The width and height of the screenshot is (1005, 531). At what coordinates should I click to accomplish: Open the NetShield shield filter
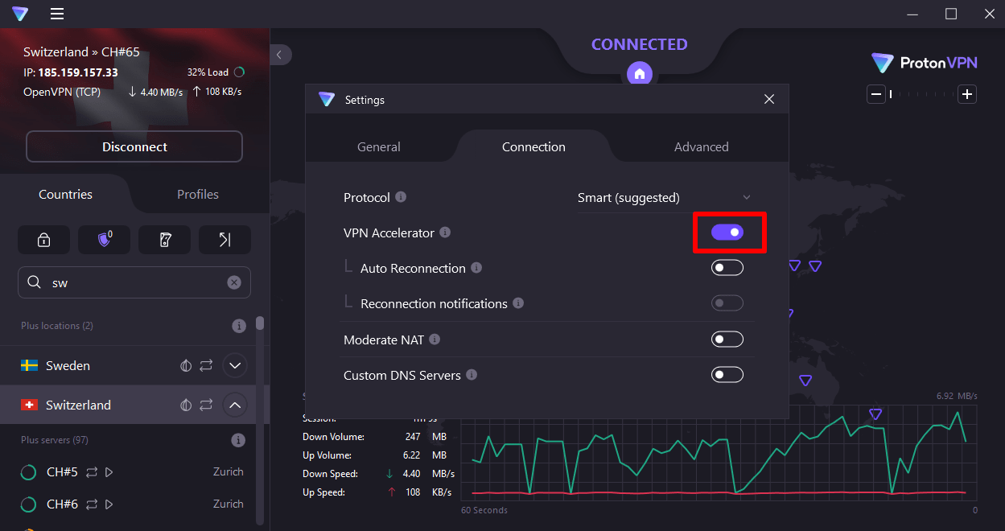click(104, 239)
